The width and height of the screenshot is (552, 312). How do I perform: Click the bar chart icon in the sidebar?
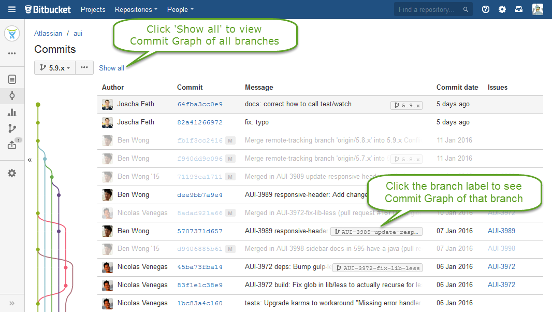tap(12, 112)
